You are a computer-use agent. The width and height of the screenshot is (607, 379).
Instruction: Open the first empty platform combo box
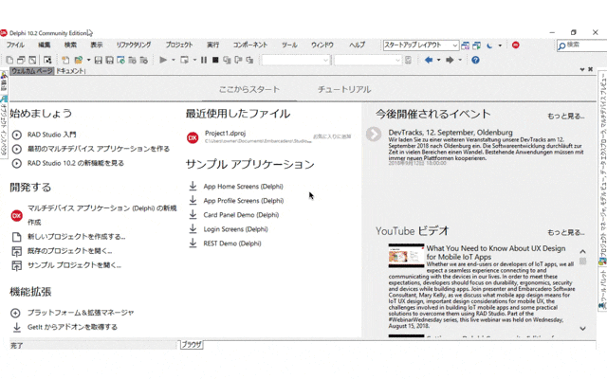tap(296, 61)
